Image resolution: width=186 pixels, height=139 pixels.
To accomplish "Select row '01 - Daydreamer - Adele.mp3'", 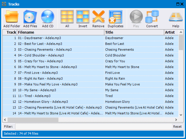I will pos(90,38).
